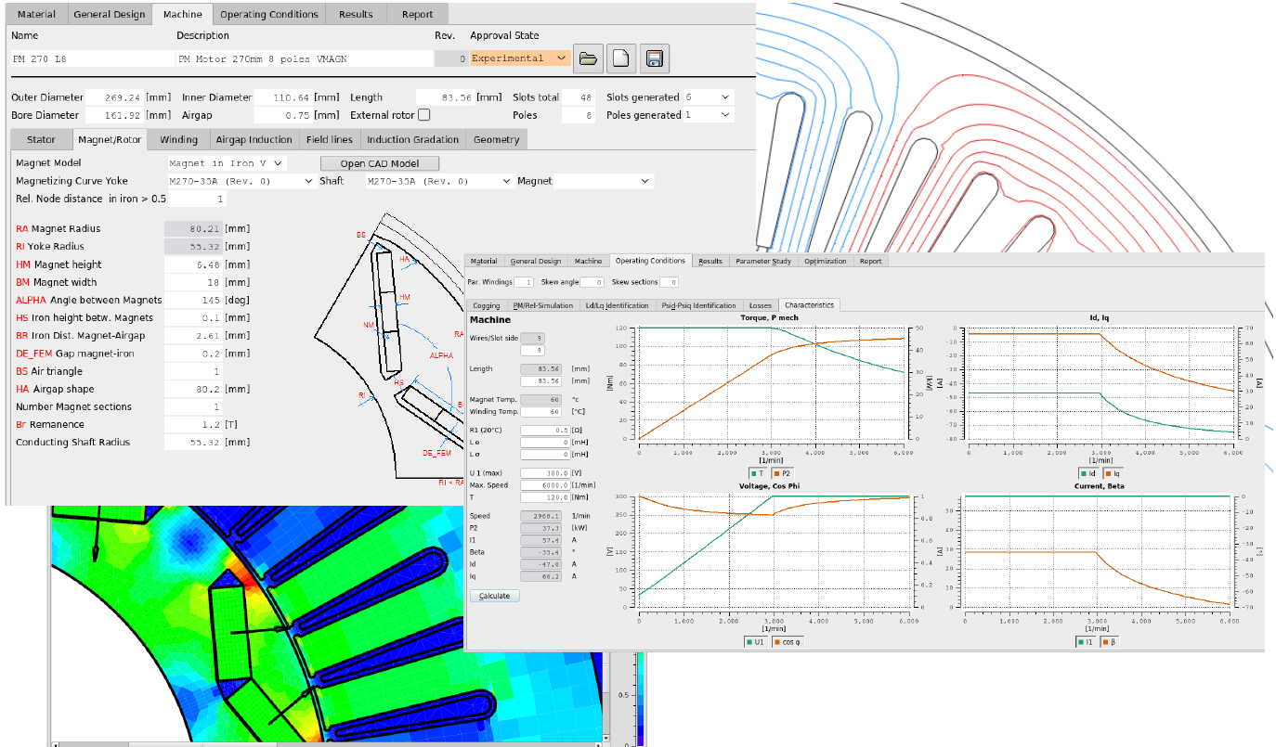This screenshot has width=1276, height=747.
Task: Open the PM/Rel-Simulation sub-tab
Action: (543, 304)
